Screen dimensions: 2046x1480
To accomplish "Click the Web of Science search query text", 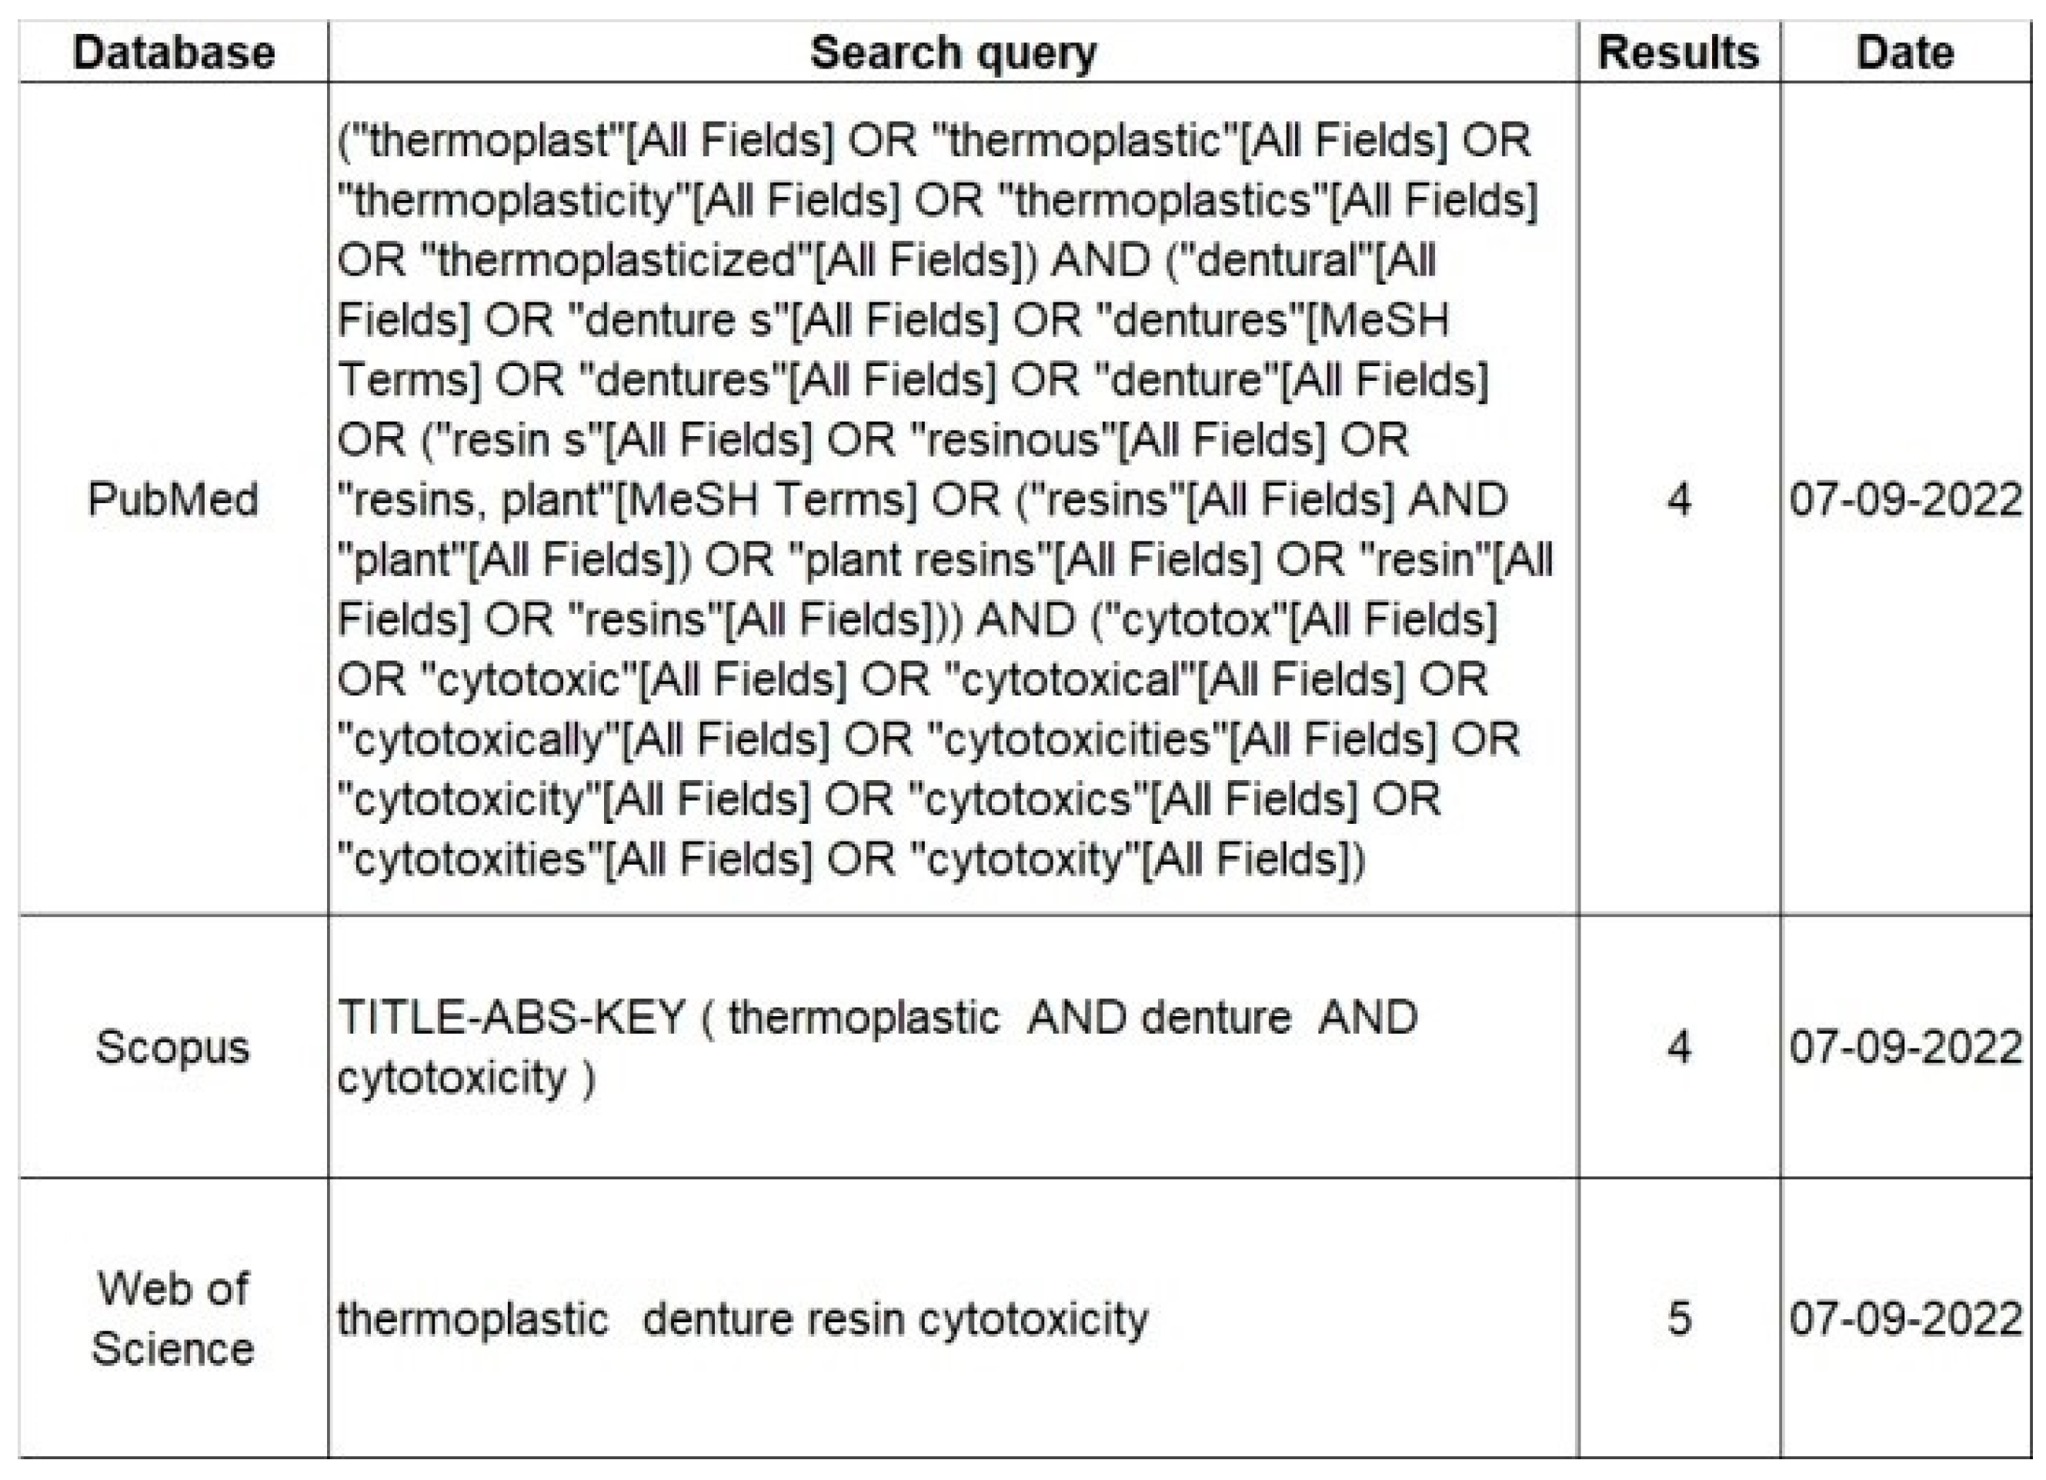I will pyautogui.click(x=742, y=1318).
